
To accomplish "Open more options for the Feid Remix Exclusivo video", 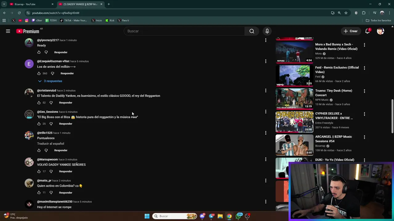I will click(x=364, y=68).
